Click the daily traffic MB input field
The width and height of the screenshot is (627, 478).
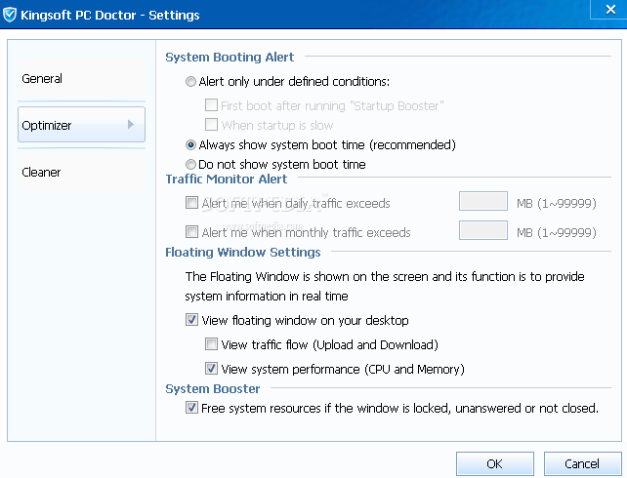pyautogui.click(x=483, y=201)
